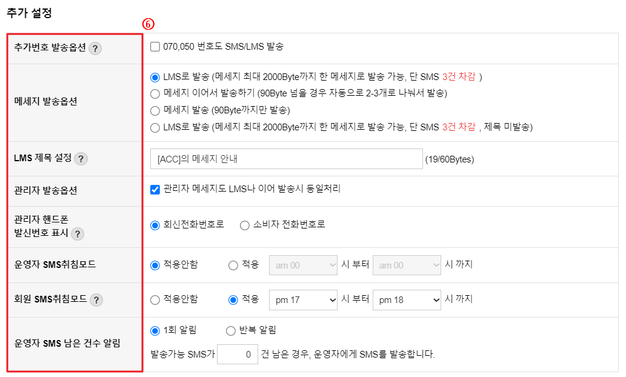Choose 소비자 전화번호로 radio button

pyautogui.click(x=245, y=225)
